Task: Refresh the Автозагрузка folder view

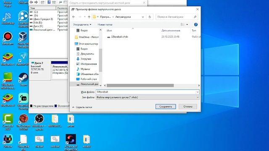Action: tap(150, 17)
